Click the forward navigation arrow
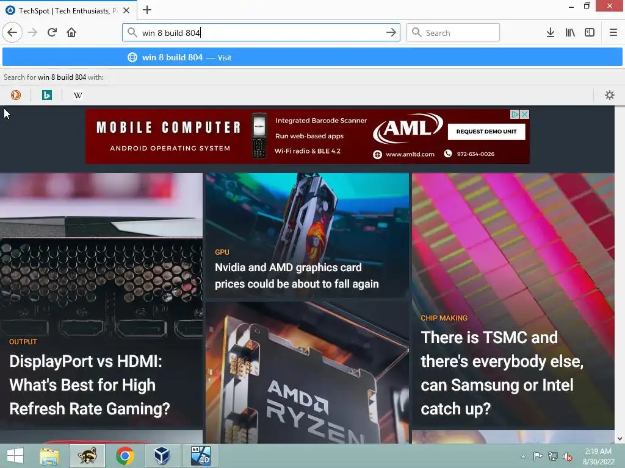 [33, 32]
